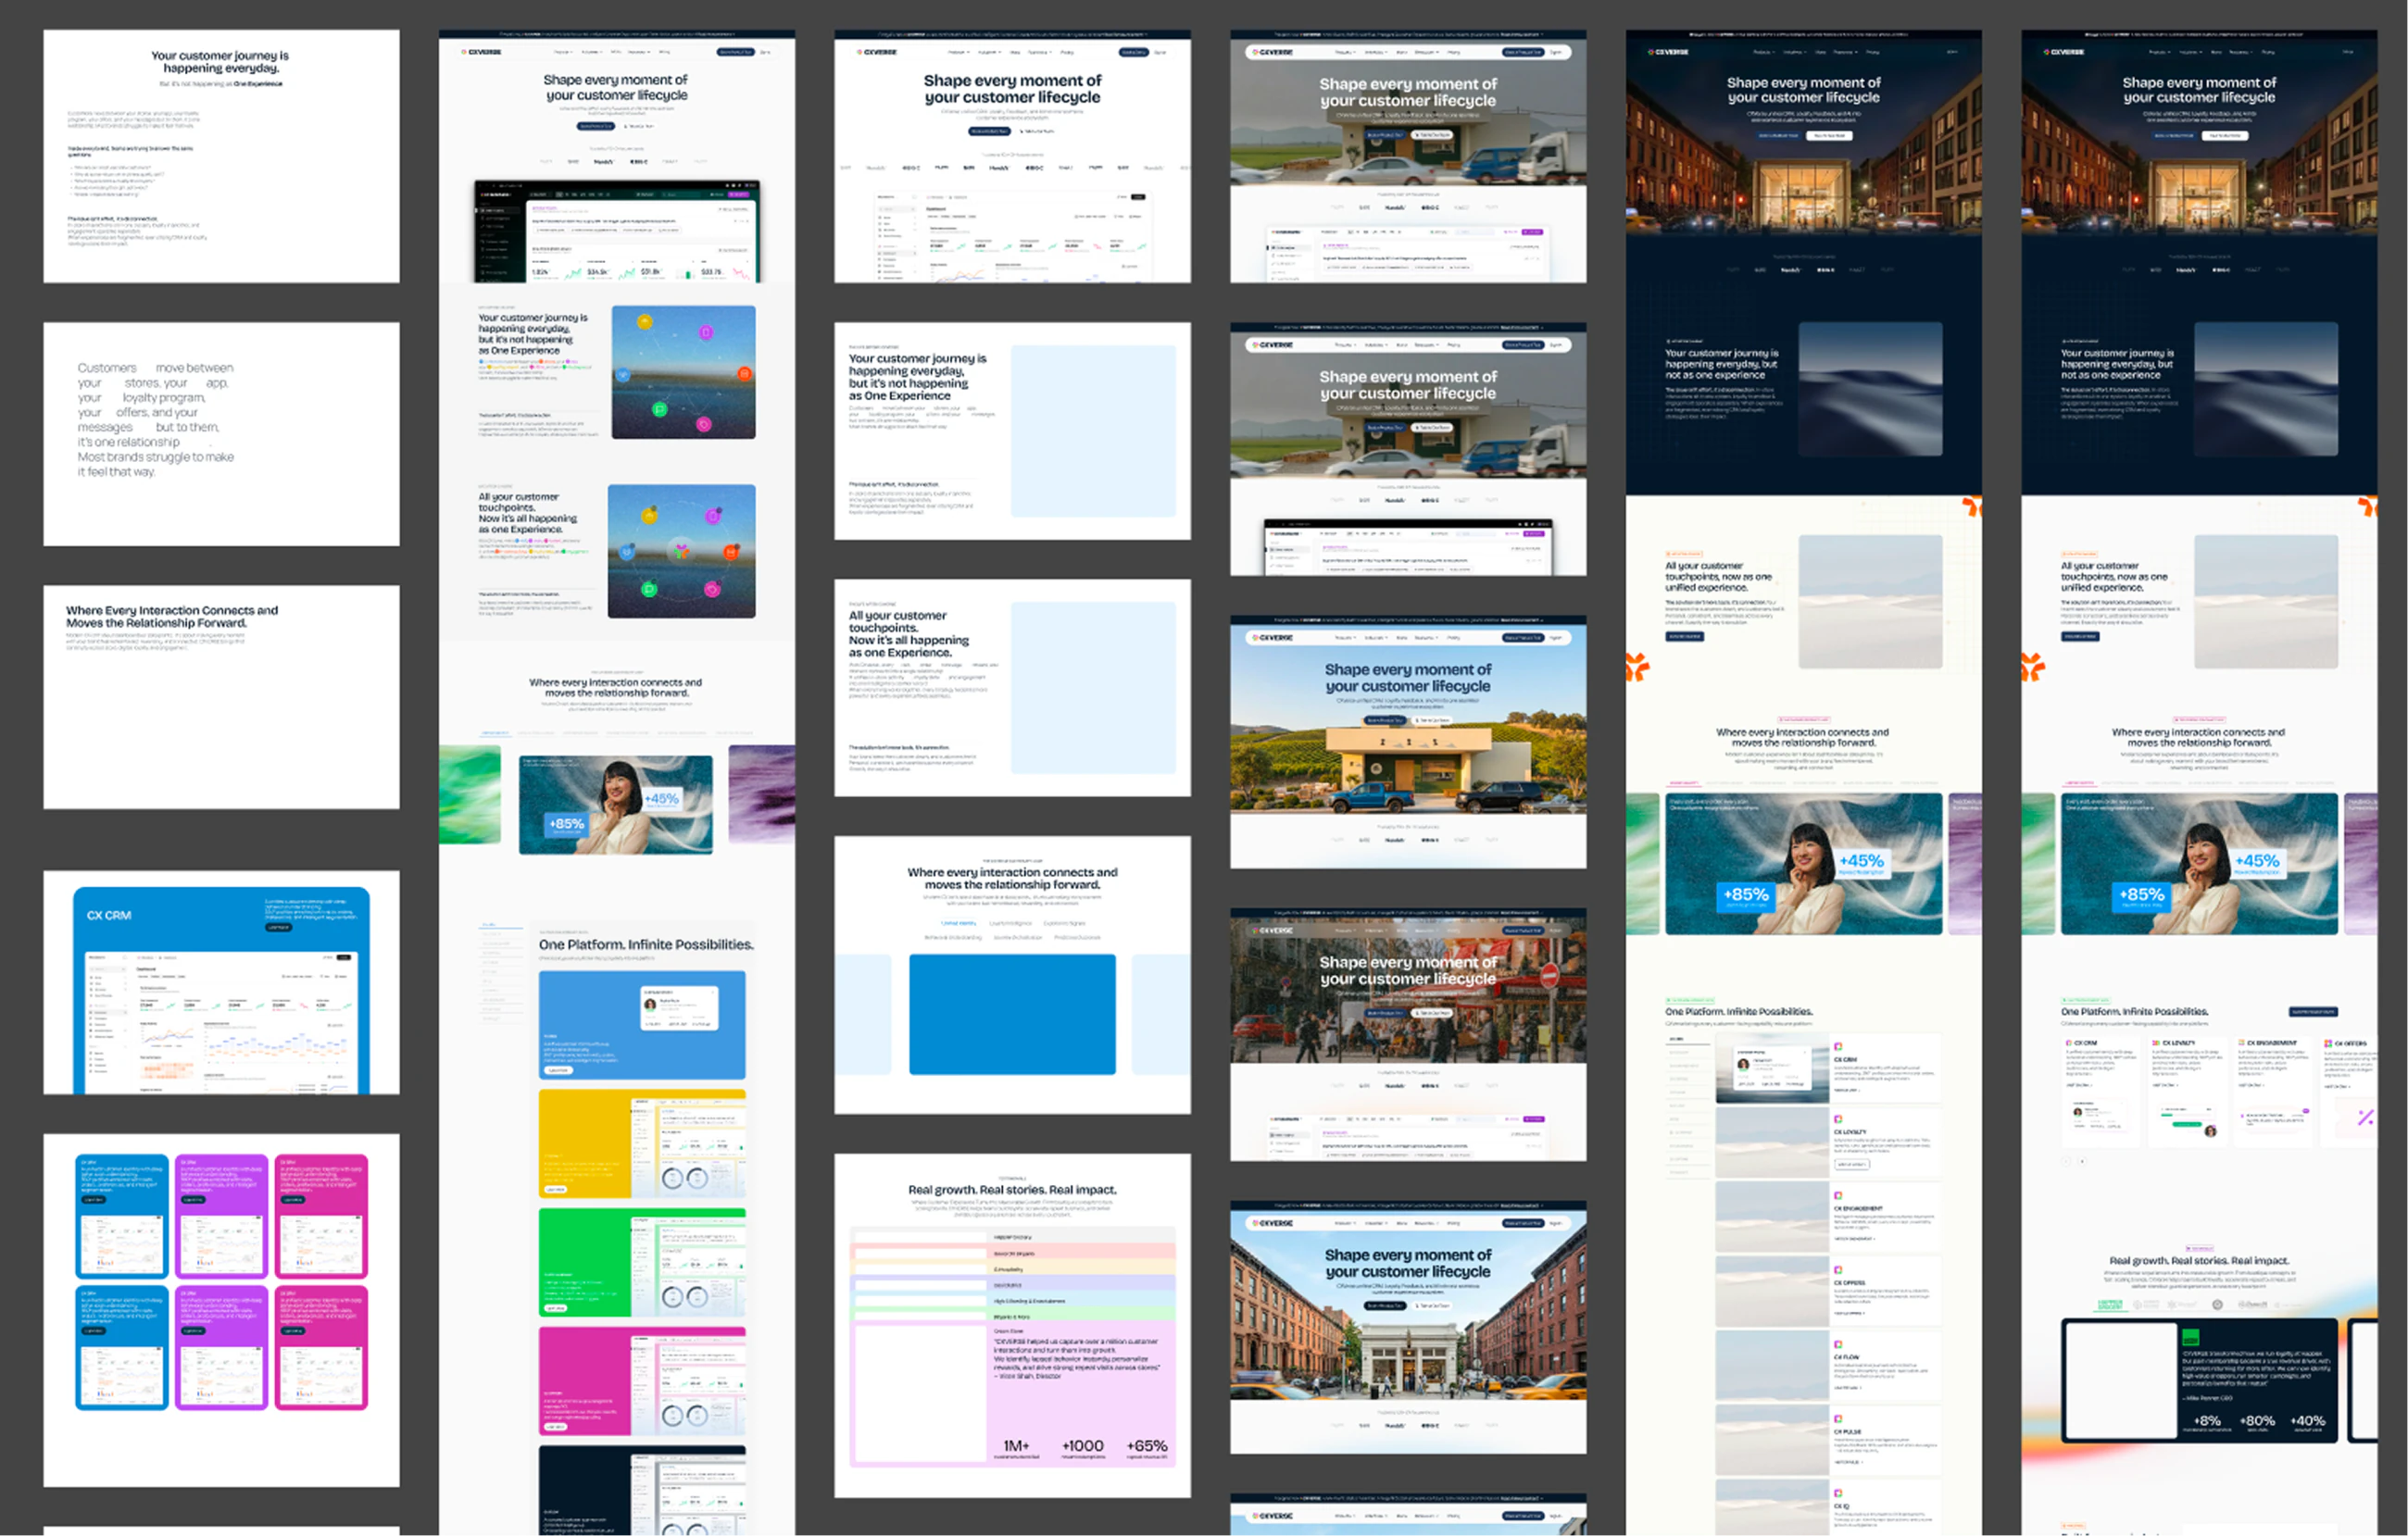Viewport: 2408px width, 1536px height.
Task: Select the title-case 'Where Every Interaction Connects' heading
Action: (x=172, y=616)
